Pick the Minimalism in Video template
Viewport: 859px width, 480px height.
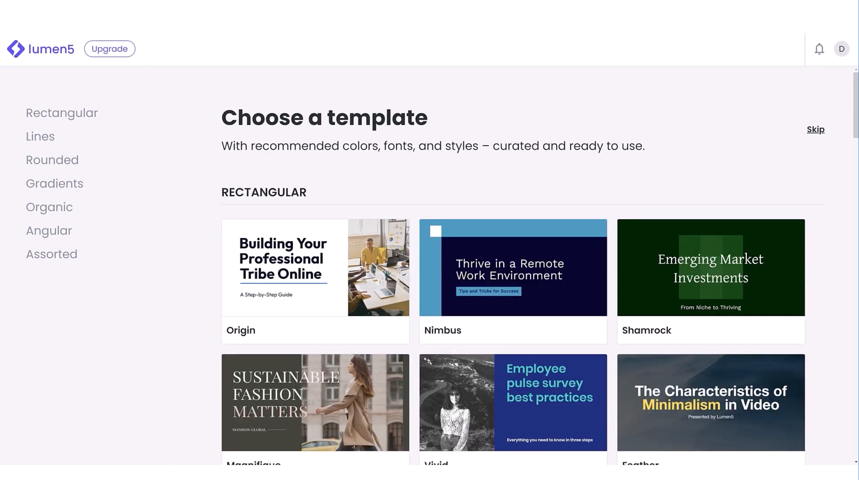pos(711,402)
